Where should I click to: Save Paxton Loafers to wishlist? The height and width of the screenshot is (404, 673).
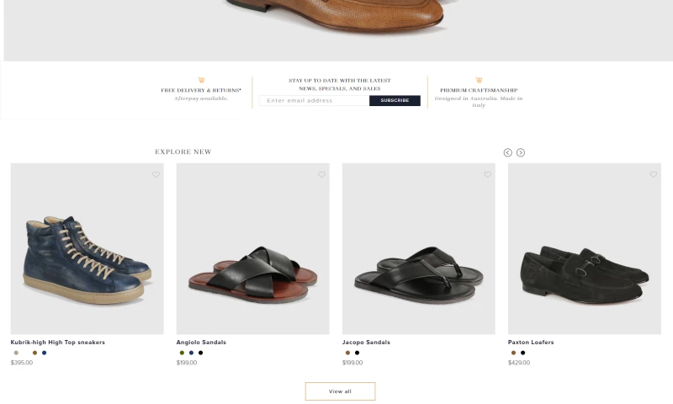pos(653,175)
